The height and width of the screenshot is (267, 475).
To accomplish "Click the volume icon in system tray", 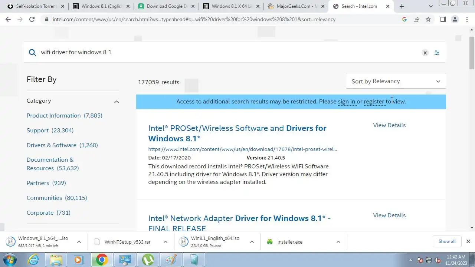I will pyautogui.click(x=438, y=260).
